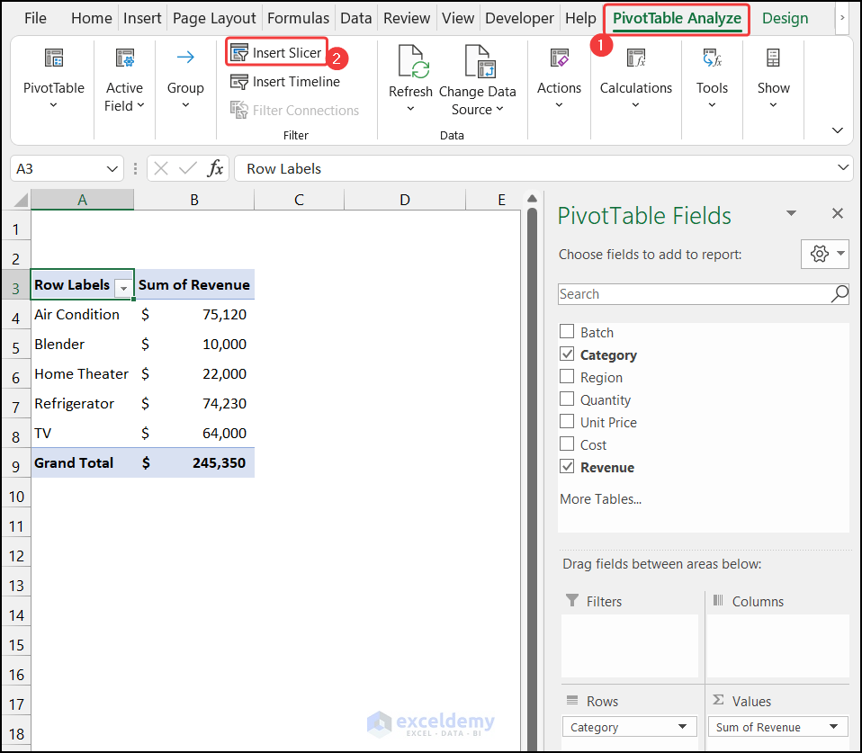Open the Active Field options
Screen dimensions: 862x753
(124, 78)
